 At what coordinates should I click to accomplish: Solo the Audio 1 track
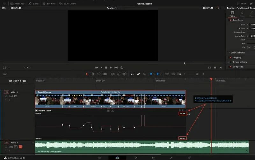[x=16, y=147]
